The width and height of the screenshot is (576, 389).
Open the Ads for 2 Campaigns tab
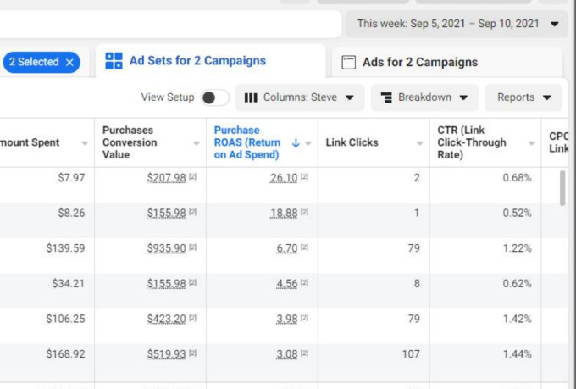pos(446,62)
